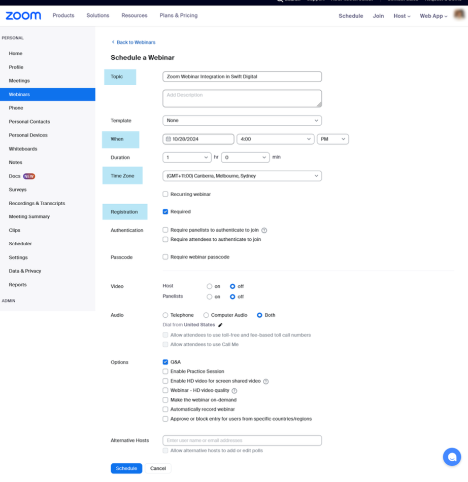
Task: Check Enable HD video for screen shared video
Action: click(165, 381)
